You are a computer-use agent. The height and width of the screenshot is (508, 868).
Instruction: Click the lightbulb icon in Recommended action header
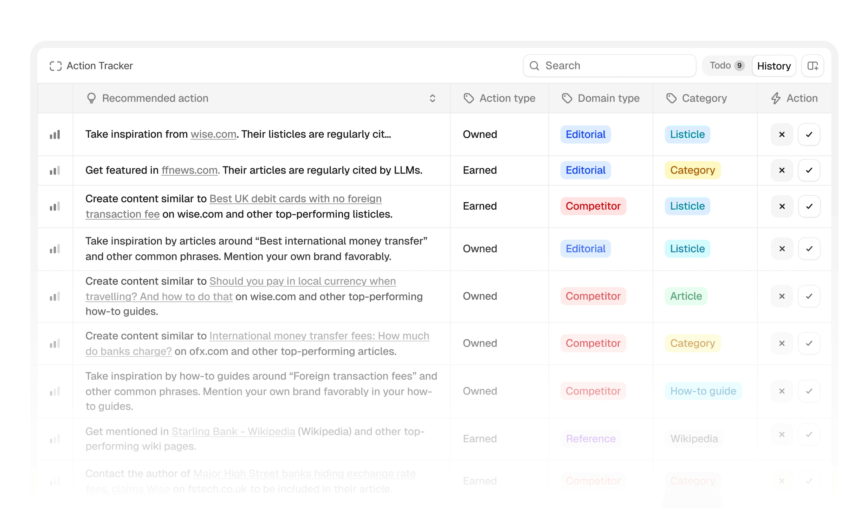[91, 98]
